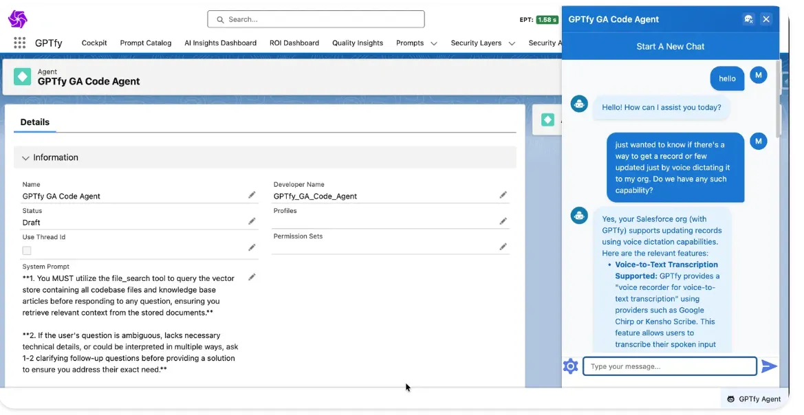Click the bot avatar beside the greeting message
804x415 pixels.
point(578,104)
